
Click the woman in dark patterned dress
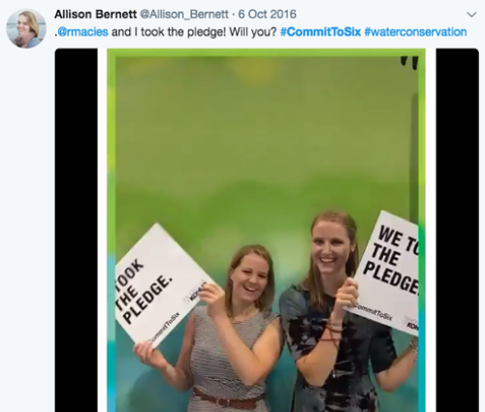(342, 312)
